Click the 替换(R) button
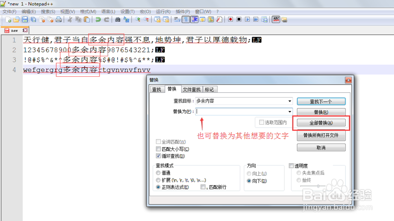 (321, 112)
